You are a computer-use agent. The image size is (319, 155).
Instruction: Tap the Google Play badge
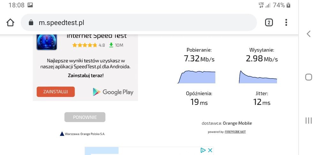(113, 92)
